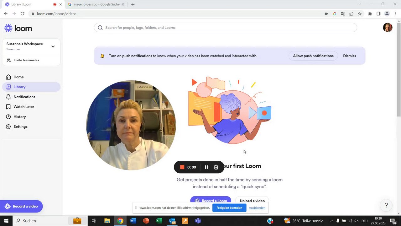Open the tab search dropdown arrow
The image size is (401, 226).
359,4
